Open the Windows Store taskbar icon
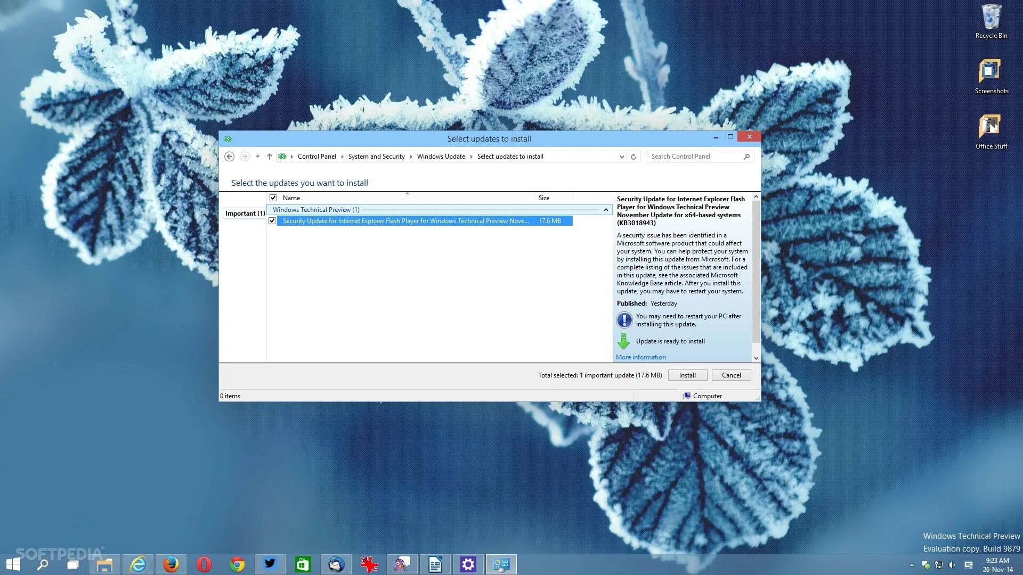The image size is (1023, 575). tap(303, 564)
